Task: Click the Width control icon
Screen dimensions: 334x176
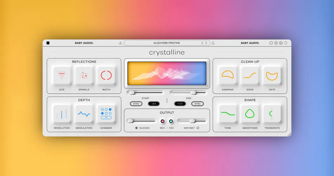Action: pyautogui.click(x=106, y=75)
